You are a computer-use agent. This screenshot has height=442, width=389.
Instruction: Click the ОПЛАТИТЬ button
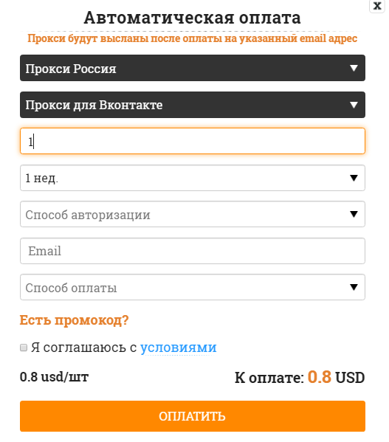[193, 416]
